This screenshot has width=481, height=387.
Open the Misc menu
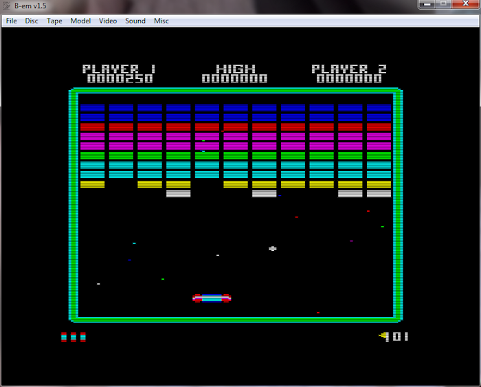tap(161, 21)
